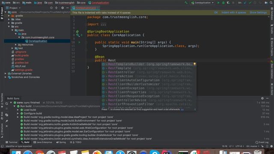Expand Scratches and Consoles node
274x154 pixels.
(6, 77)
